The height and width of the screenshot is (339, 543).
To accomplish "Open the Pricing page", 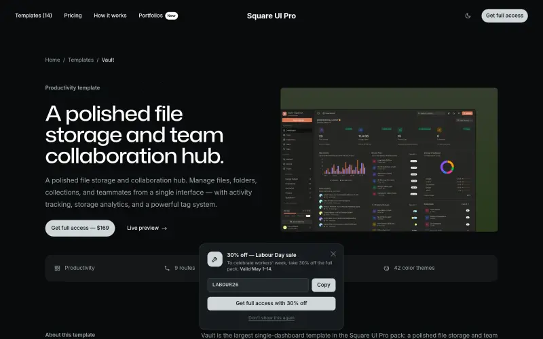I will [x=73, y=16].
